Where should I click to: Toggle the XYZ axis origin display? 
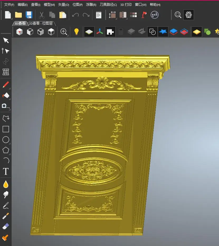coord(99,32)
